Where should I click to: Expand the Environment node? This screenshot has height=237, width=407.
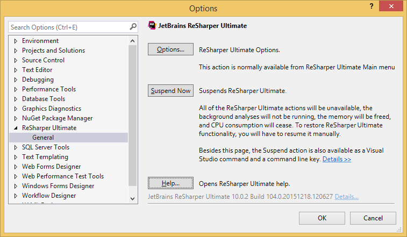(16, 41)
